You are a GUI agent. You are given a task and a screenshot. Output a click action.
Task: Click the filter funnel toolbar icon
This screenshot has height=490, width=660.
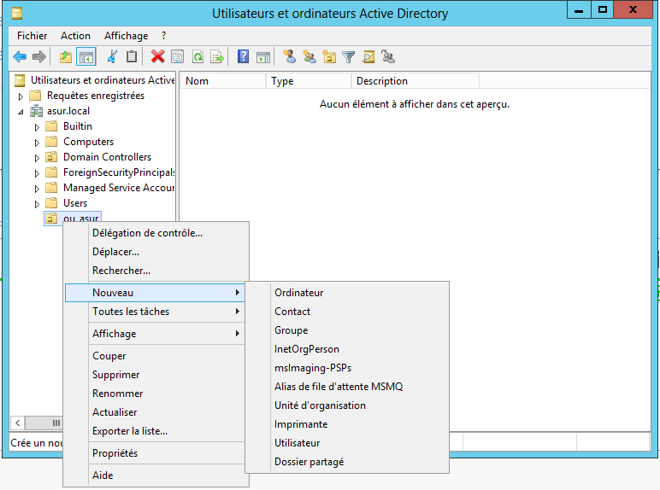(349, 56)
